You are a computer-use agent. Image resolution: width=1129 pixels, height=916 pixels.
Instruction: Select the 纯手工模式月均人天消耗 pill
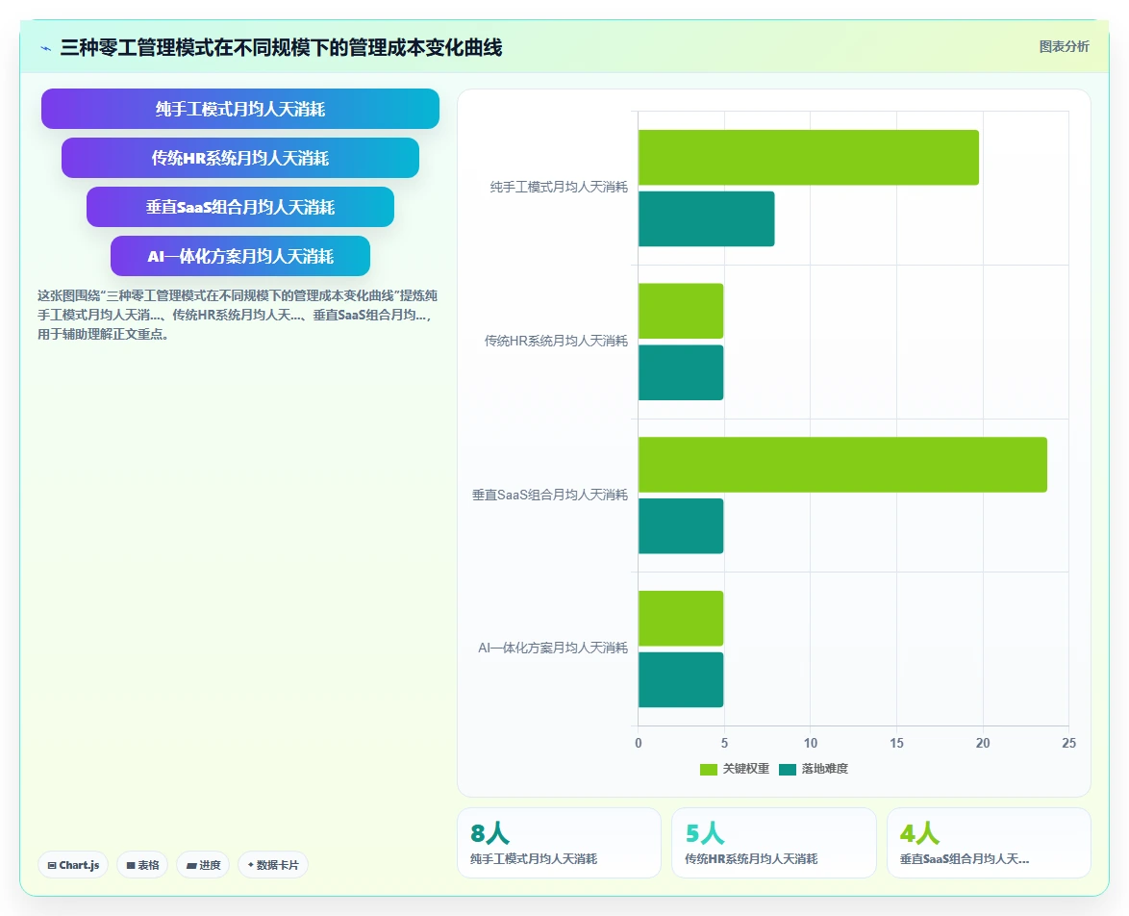[x=240, y=109]
